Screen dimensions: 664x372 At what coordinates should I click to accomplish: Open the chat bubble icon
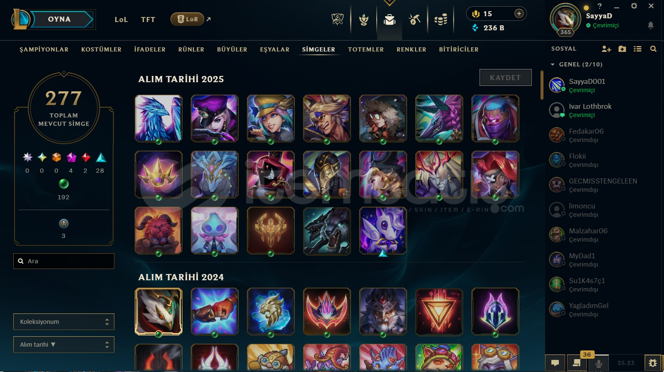[x=555, y=363]
